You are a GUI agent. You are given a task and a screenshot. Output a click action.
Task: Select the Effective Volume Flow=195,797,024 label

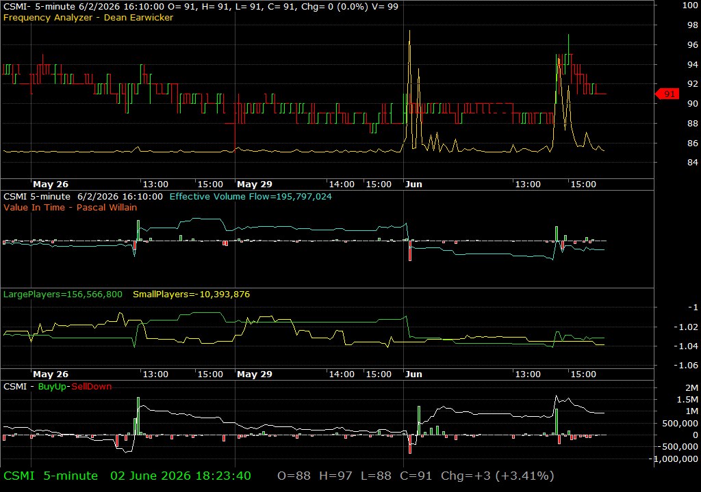tap(251, 196)
